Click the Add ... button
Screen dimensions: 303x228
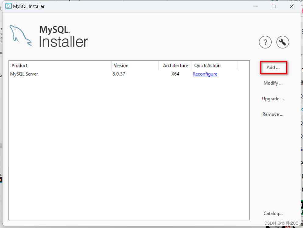tap(273, 67)
